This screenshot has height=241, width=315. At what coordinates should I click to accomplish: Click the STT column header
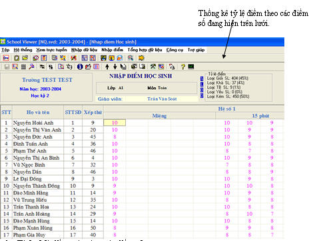[6, 113]
